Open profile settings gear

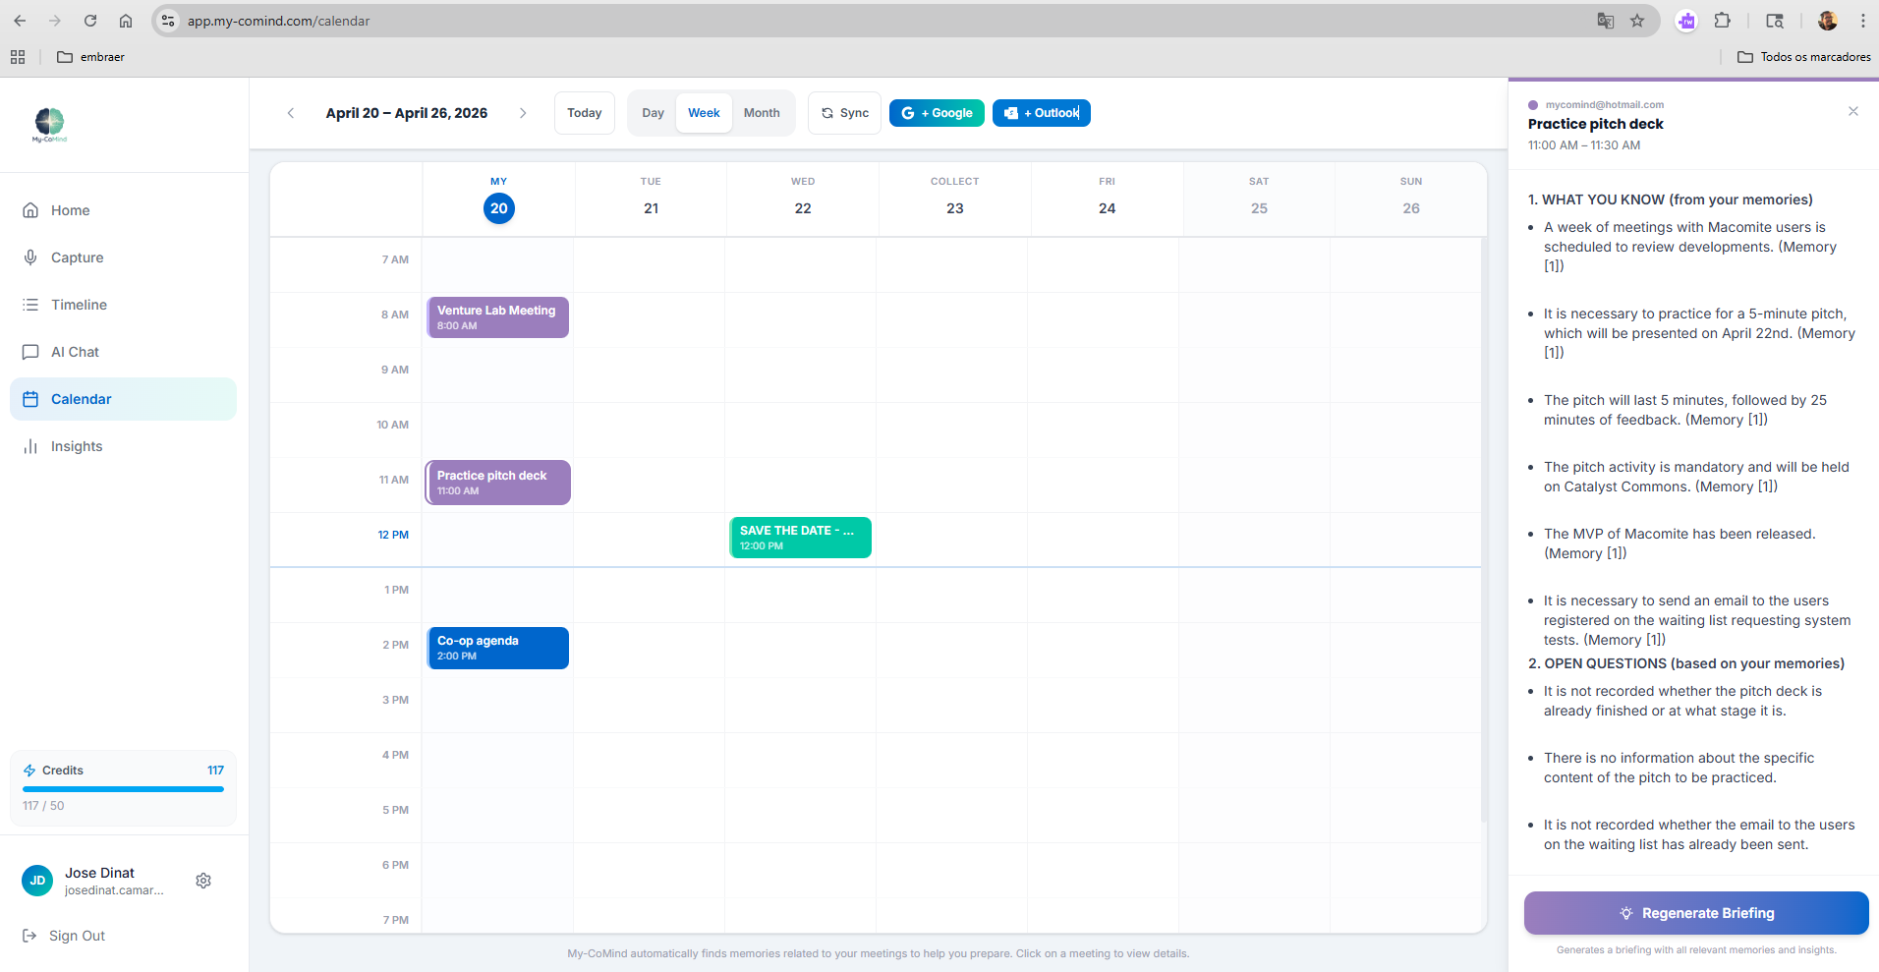pyautogui.click(x=203, y=881)
